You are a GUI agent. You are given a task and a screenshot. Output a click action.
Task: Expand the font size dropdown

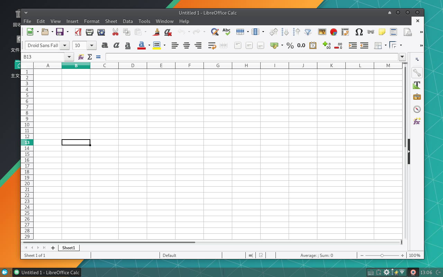point(92,45)
